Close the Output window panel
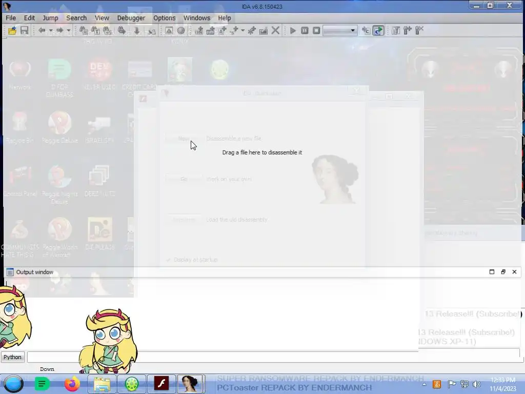 (515, 272)
